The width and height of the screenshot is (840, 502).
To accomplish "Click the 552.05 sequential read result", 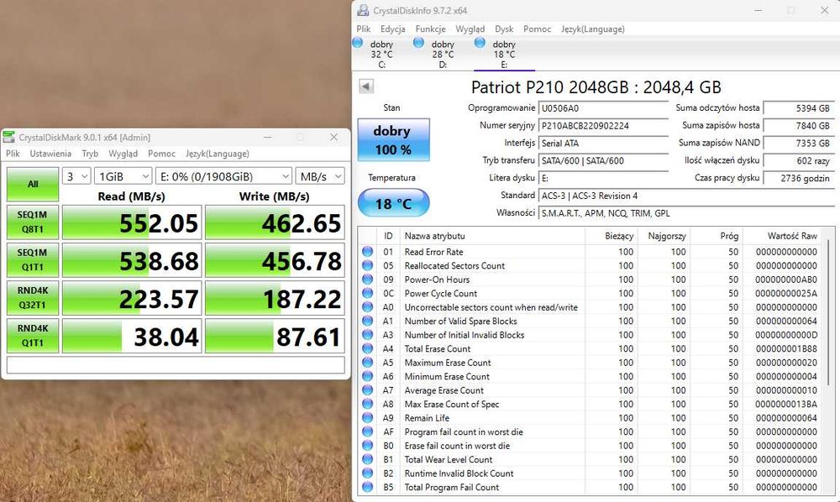I will coord(132,222).
